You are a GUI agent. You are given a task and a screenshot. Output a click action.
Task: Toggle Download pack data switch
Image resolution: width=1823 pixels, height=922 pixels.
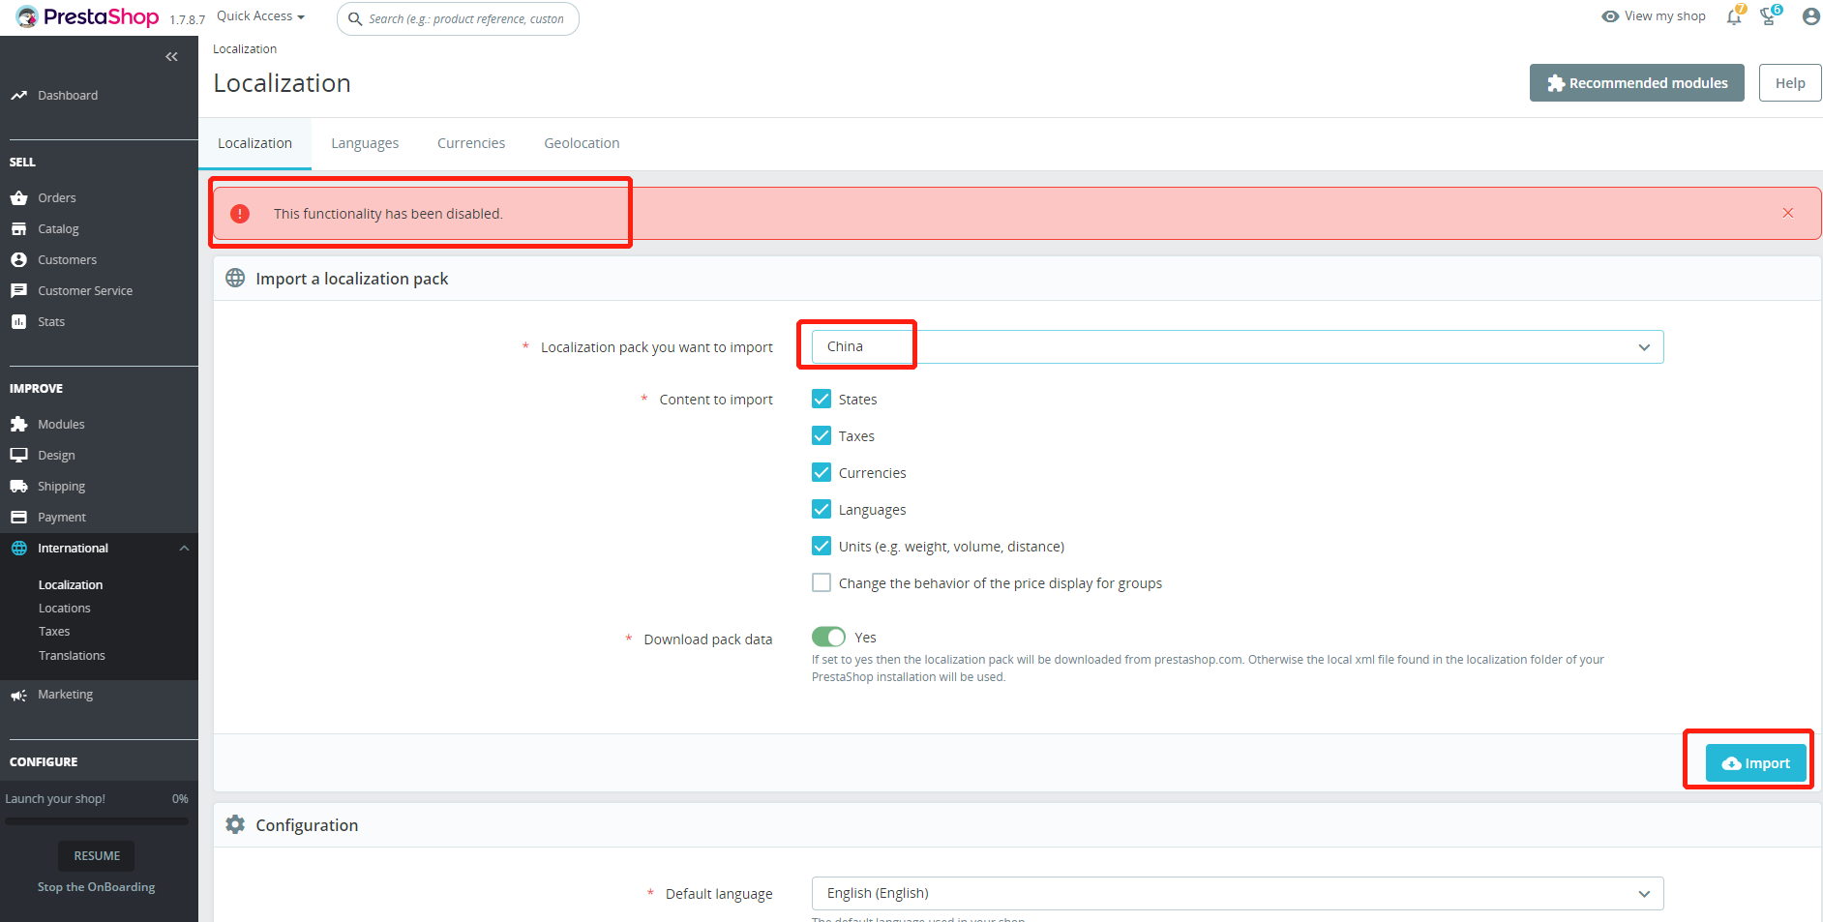[x=828, y=637]
